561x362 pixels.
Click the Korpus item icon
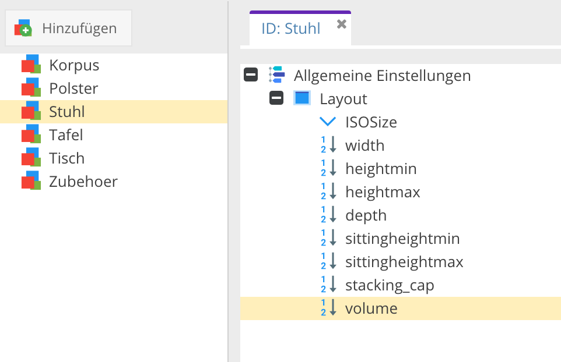point(31,65)
